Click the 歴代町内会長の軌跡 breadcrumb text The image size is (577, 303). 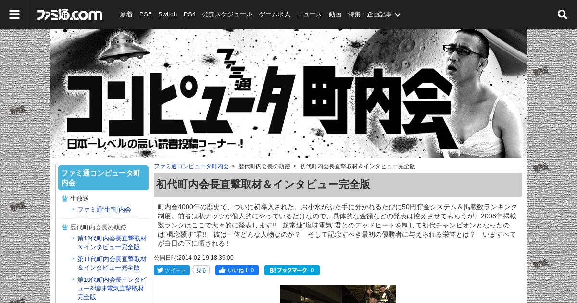pyautogui.click(x=264, y=166)
